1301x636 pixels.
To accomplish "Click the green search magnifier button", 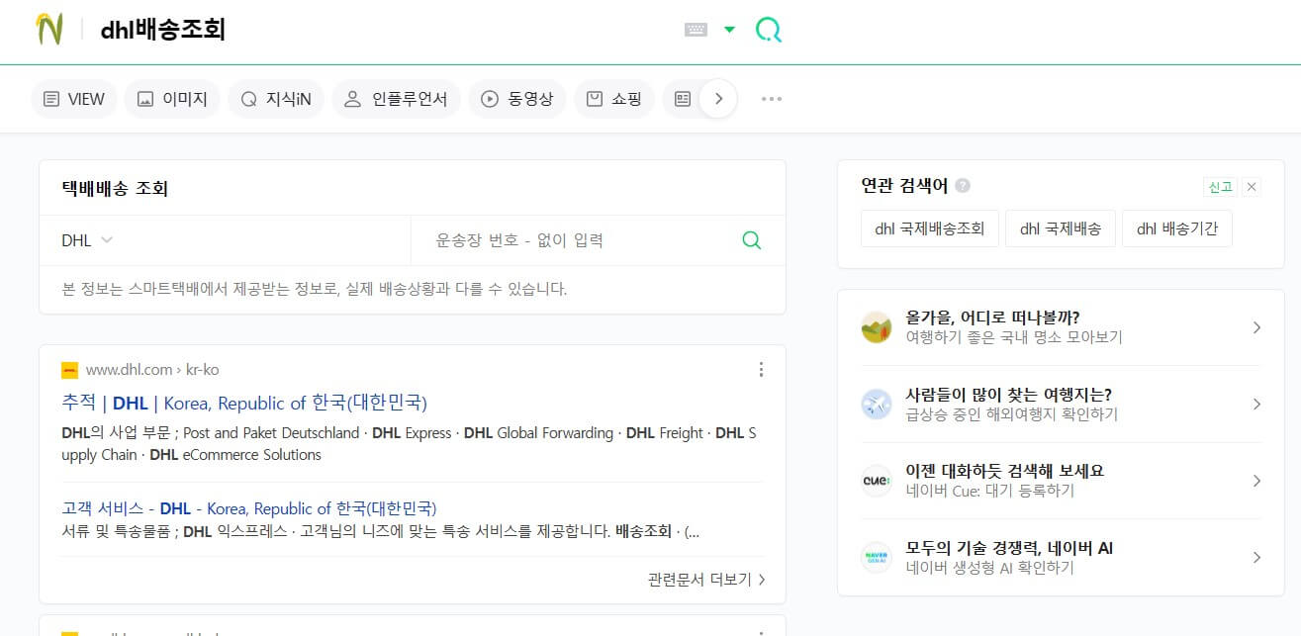I will (769, 30).
